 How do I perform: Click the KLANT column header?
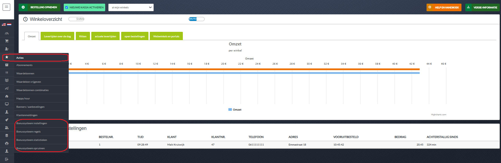[172, 137]
